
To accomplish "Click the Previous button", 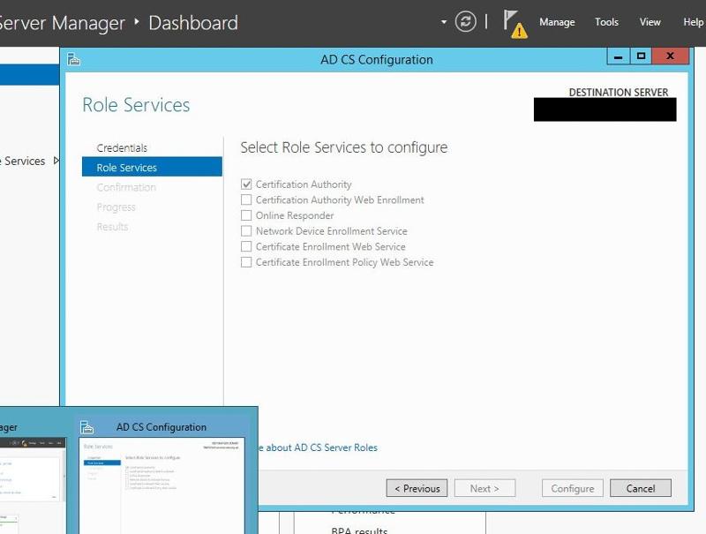I will click(417, 488).
